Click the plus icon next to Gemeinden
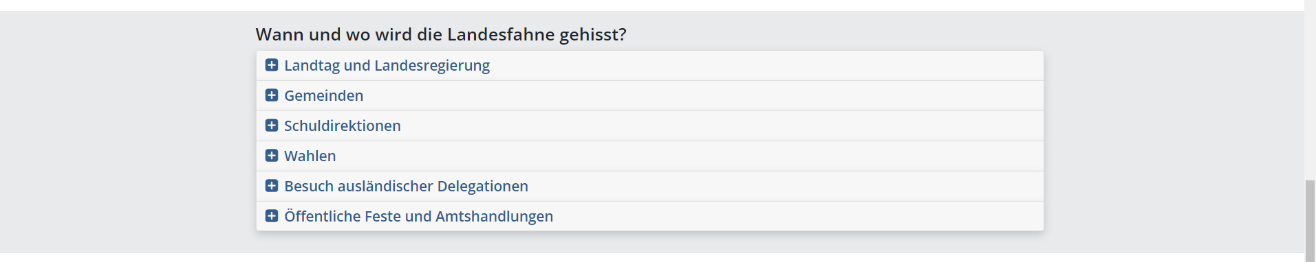Viewport: 1316px width, 262px height. (272, 95)
